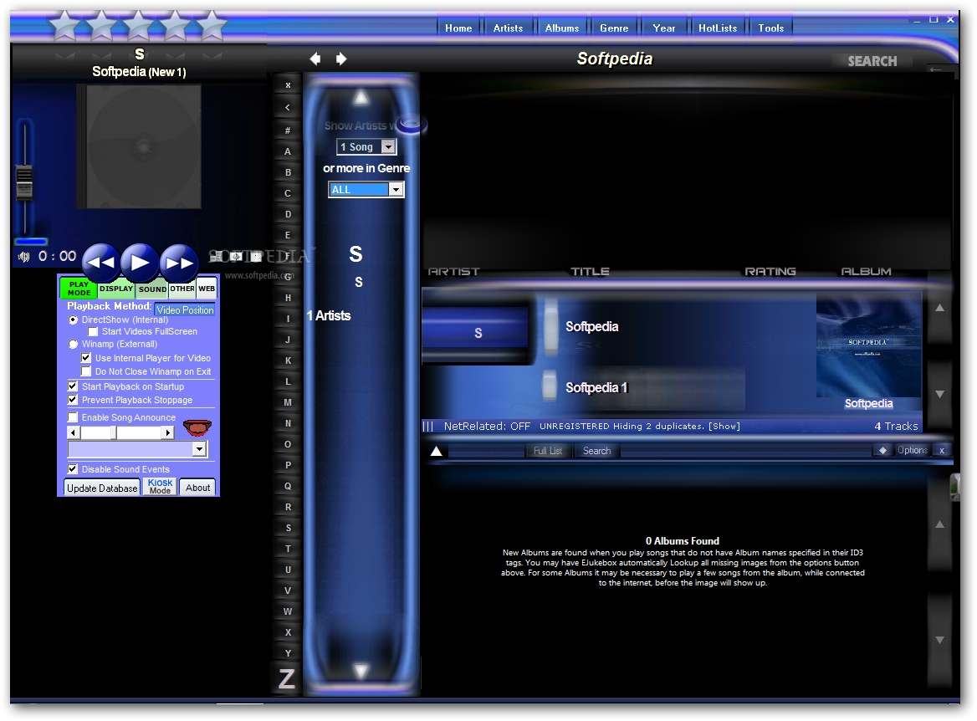Open the Albums menu
977x721 pixels.
(x=562, y=28)
